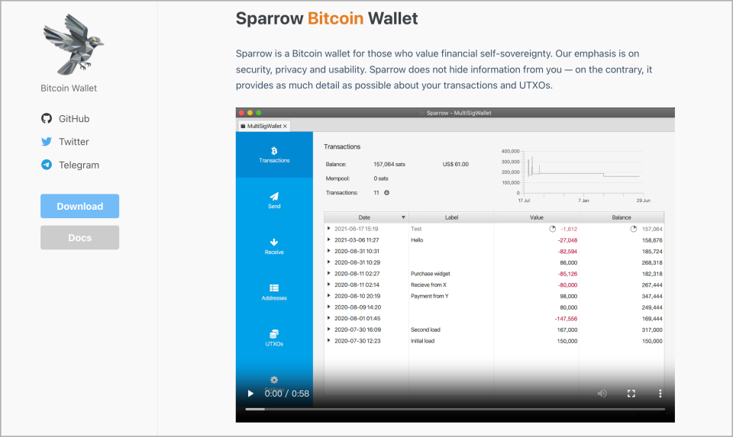Click the green macOS zoom button
Screen dimensions: 733x437
point(259,113)
